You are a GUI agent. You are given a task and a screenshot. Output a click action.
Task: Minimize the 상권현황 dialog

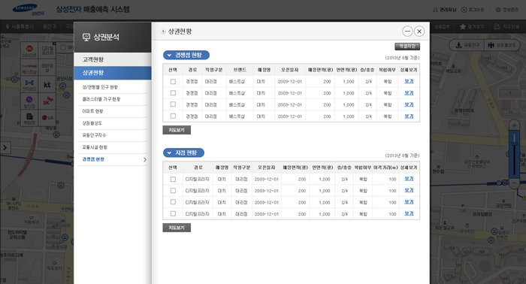[x=407, y=32]
